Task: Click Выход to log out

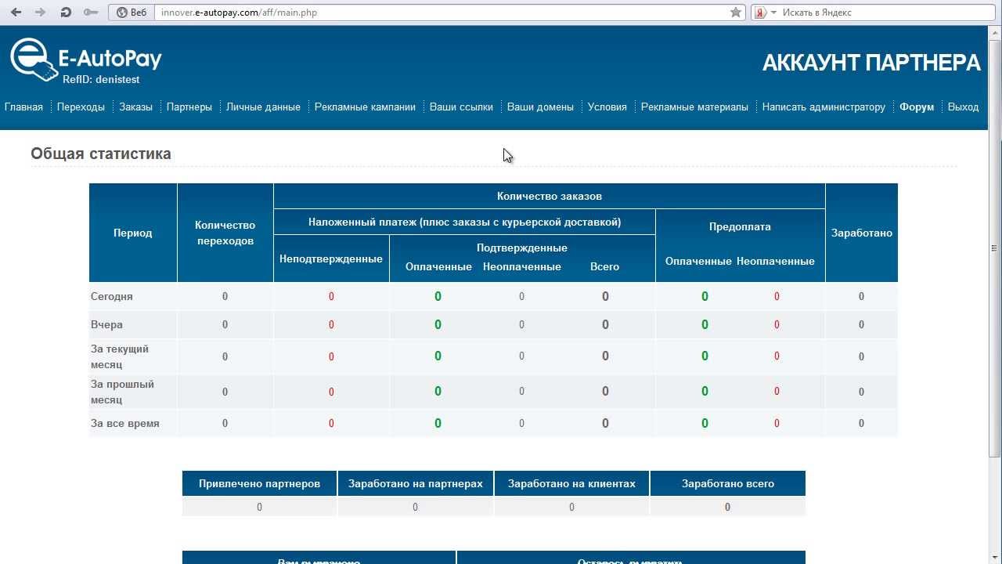Action: coord(963,107)
